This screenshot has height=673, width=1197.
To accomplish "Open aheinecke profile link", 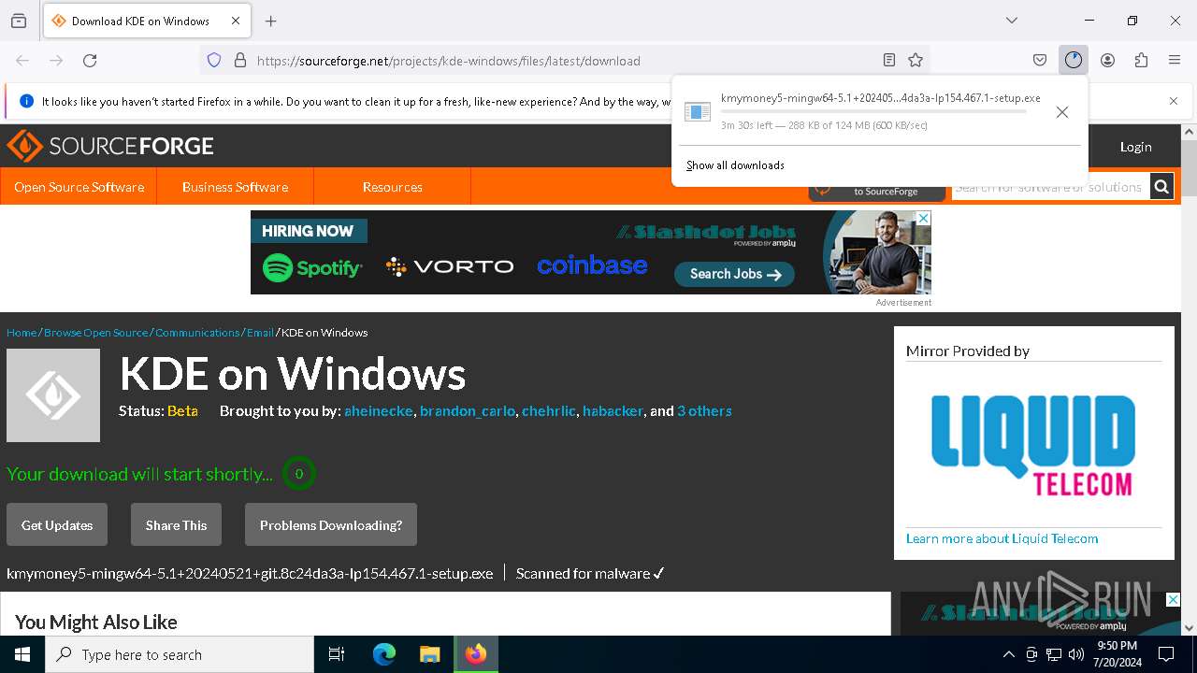I will (379, 411).
